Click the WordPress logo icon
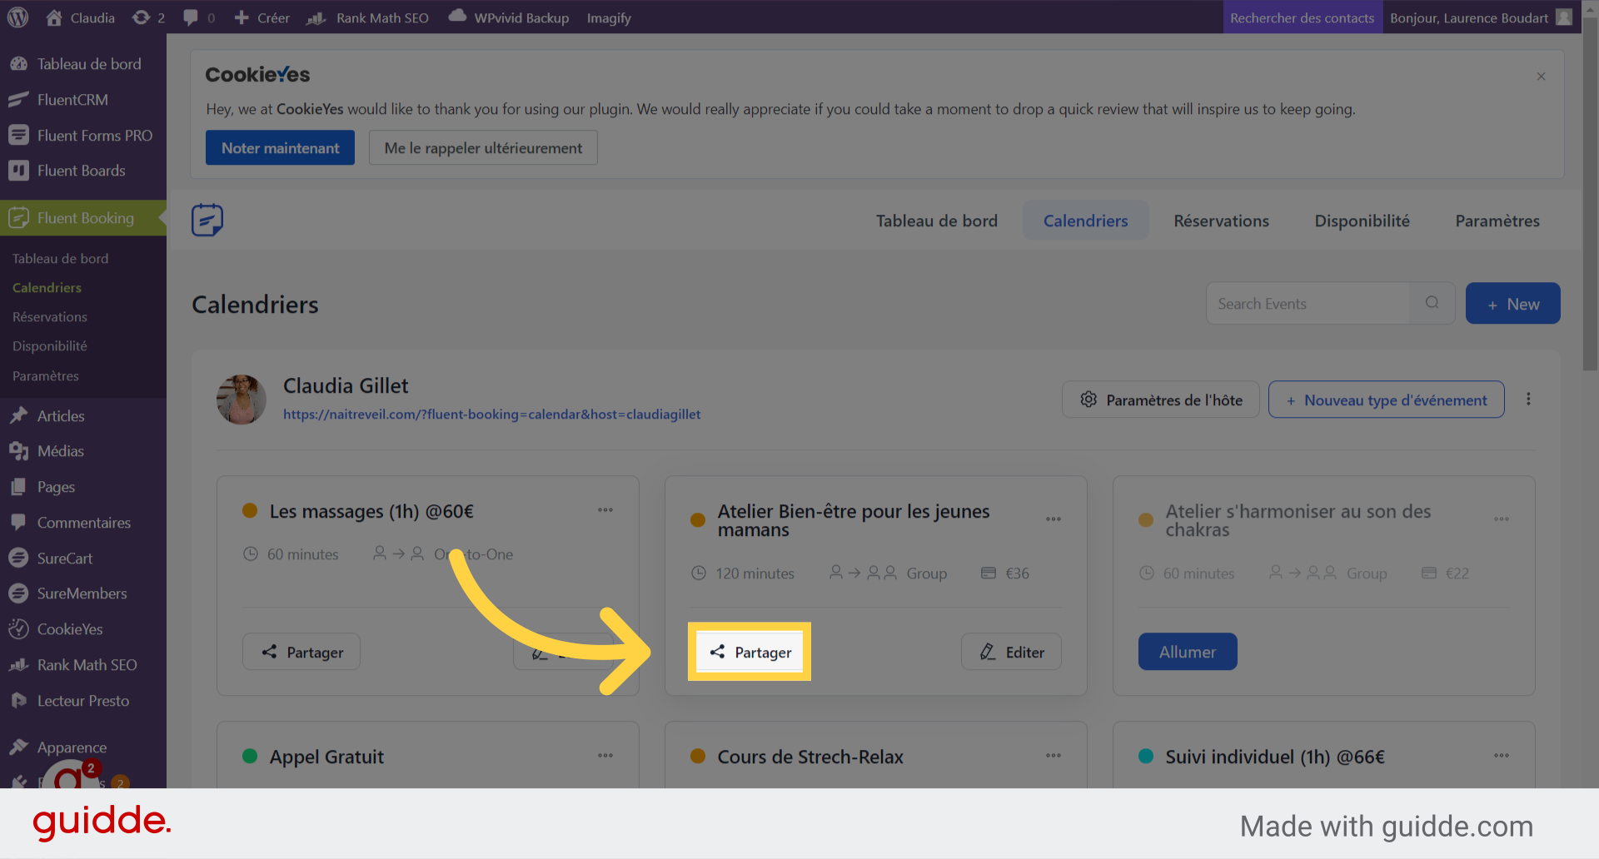This screenshot has width=1599, height=859. [17, 17]
